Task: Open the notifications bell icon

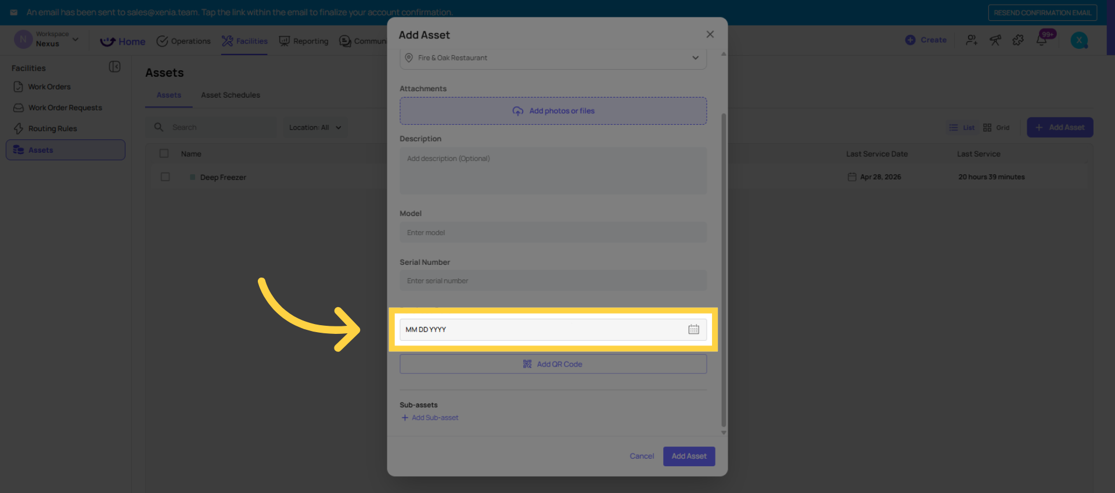Action: [x=1042, y=40]
